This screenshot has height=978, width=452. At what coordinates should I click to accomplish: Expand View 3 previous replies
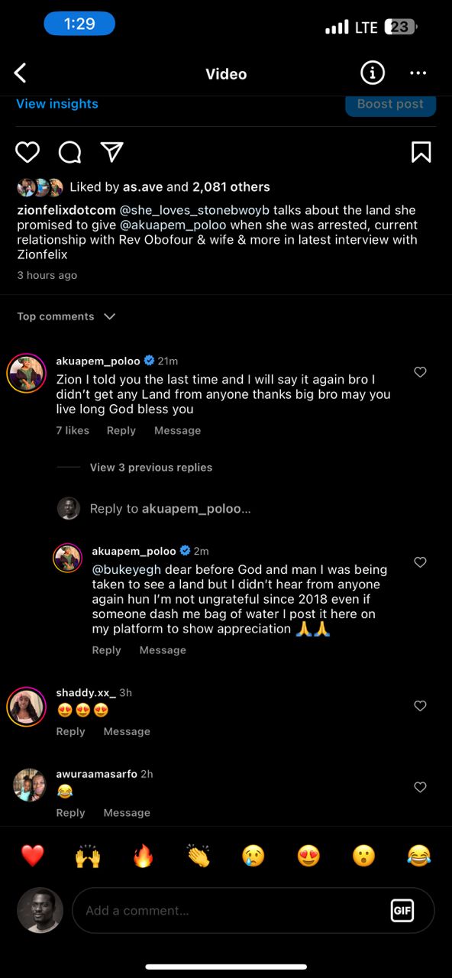[151, 468]
